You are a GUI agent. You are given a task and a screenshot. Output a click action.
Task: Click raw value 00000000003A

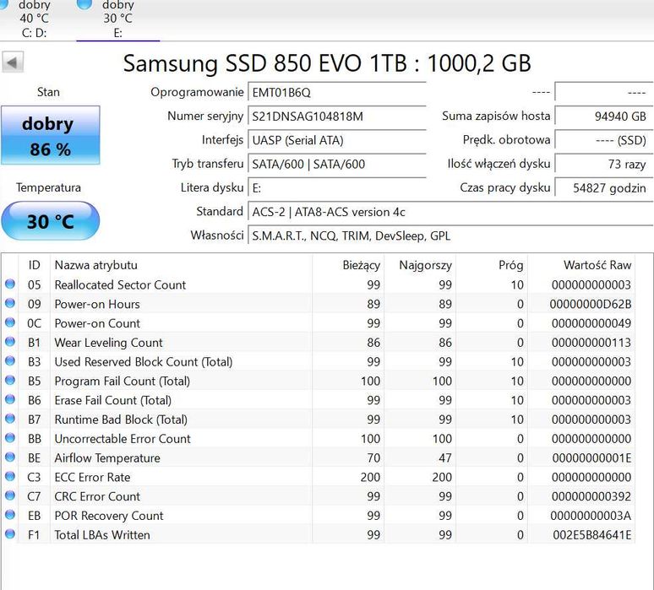(x=591, y=516)
